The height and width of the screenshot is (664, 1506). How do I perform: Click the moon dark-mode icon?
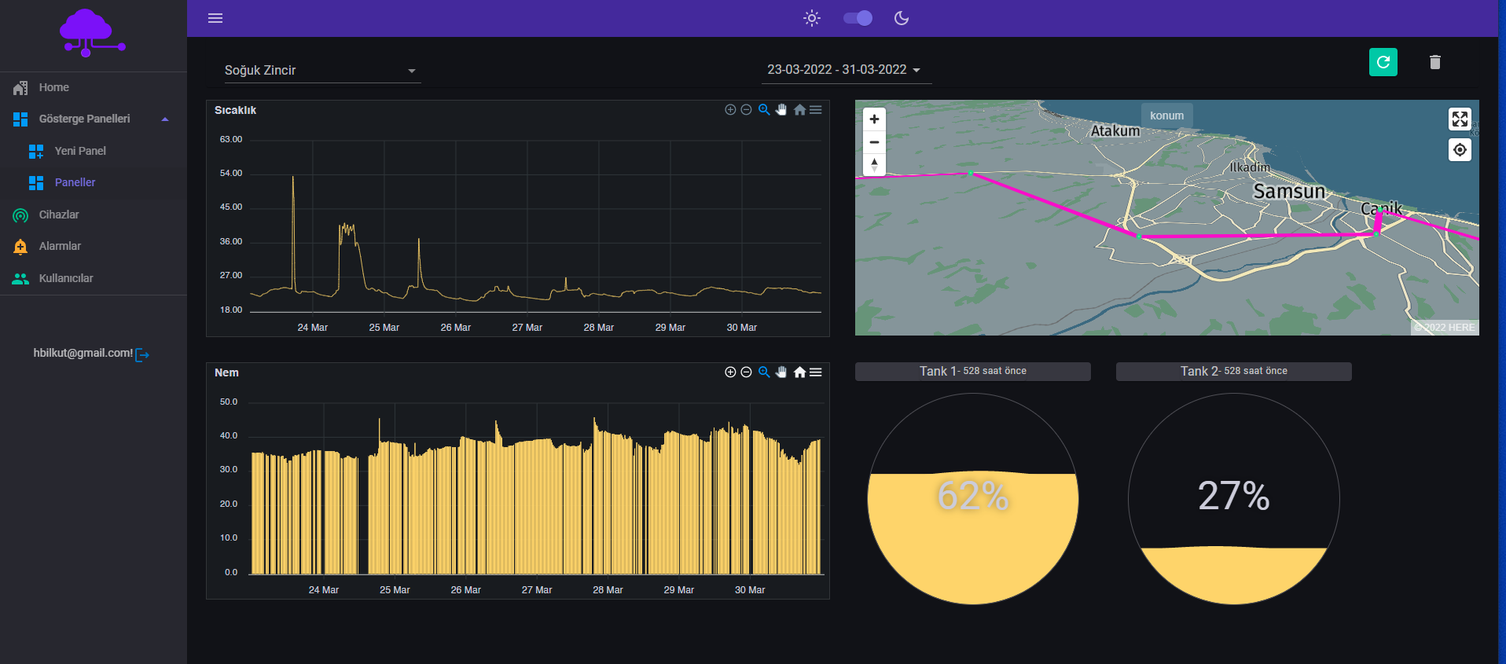pyautogui.click(x=902, y=18)
